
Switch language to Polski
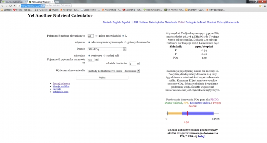click(x=181, y=22)
